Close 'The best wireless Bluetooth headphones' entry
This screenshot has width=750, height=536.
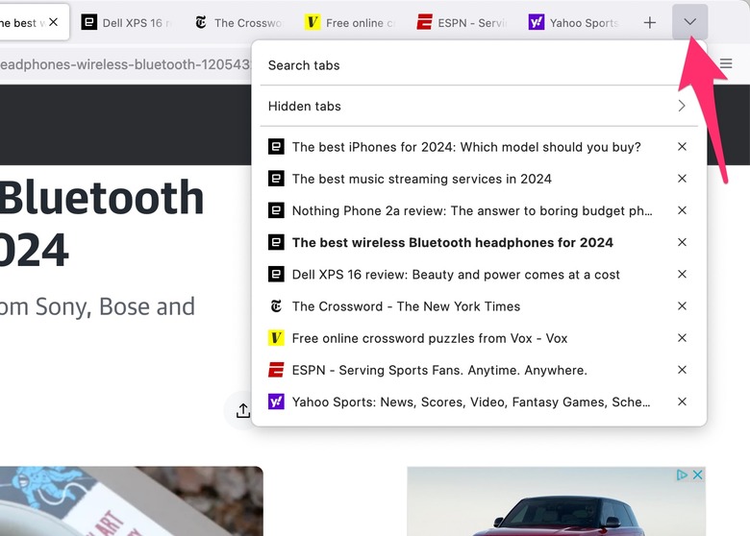click(x=683, y=243)
